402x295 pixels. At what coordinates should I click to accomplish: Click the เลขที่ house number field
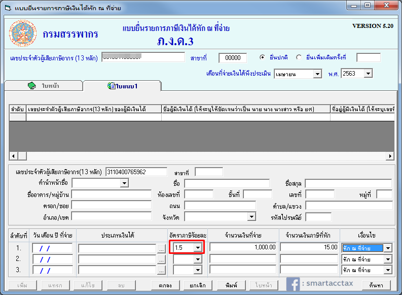click(320, 194)
